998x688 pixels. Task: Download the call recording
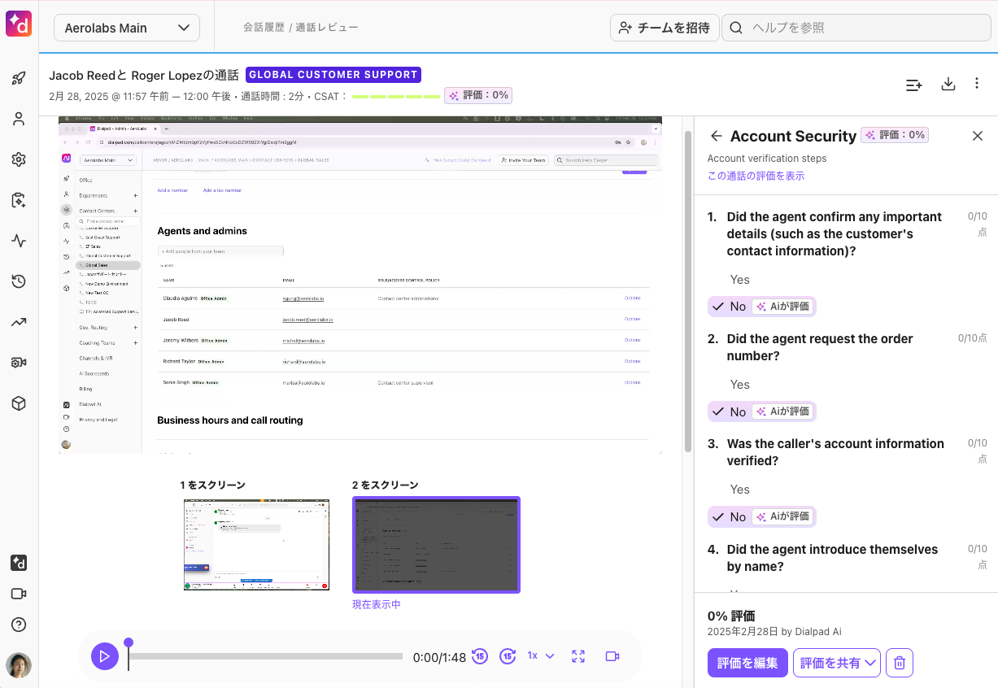[x=948, y=84]
